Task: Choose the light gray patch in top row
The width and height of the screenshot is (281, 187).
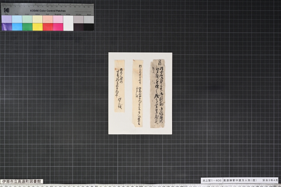Action: click(x=89, y=20)
